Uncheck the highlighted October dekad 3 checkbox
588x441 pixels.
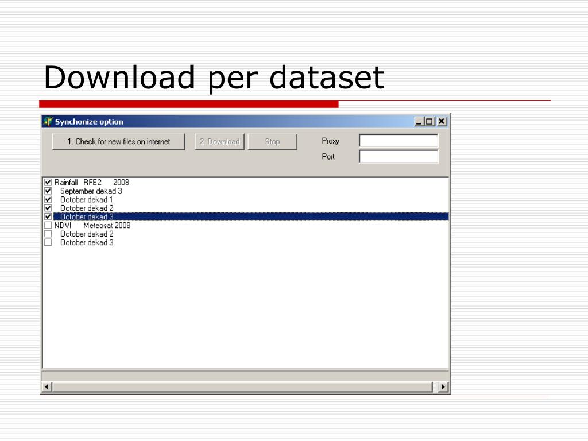(x=48, y=216)
